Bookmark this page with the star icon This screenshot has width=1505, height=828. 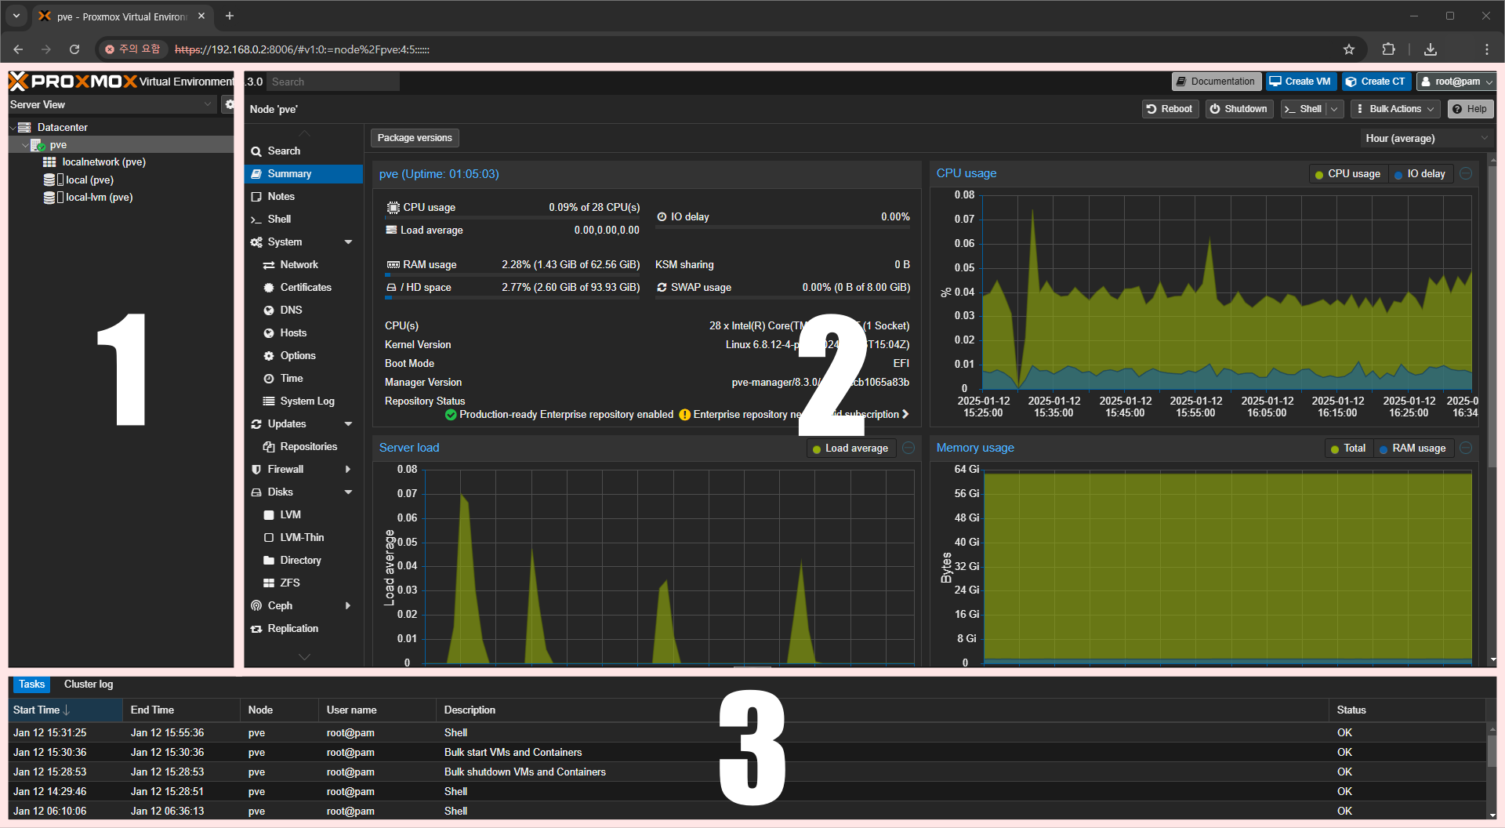tap(1349, 49)
